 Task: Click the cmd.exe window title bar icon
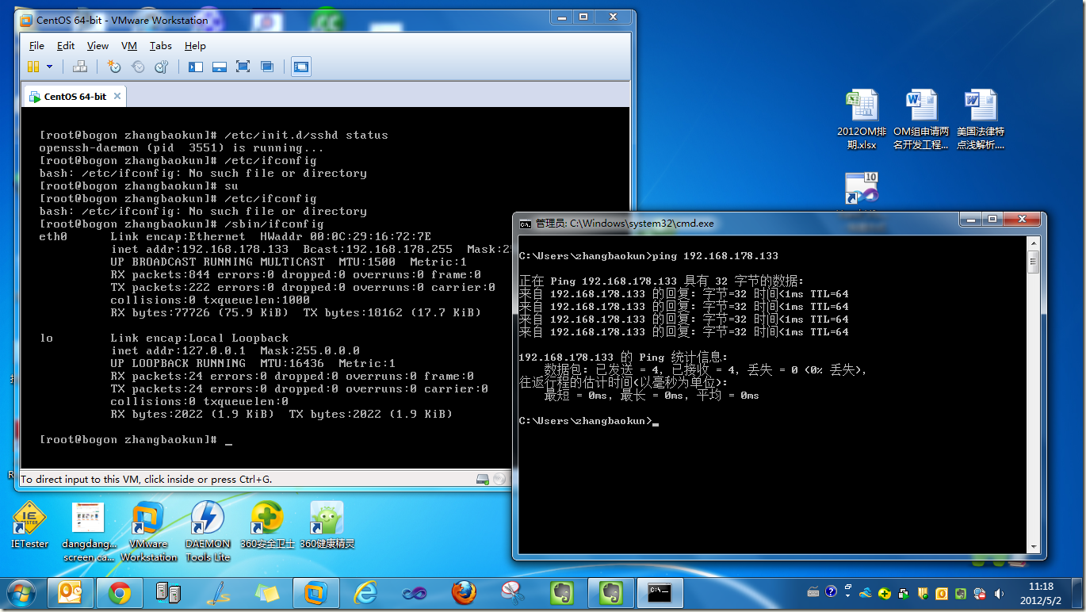tap(525, 223)
